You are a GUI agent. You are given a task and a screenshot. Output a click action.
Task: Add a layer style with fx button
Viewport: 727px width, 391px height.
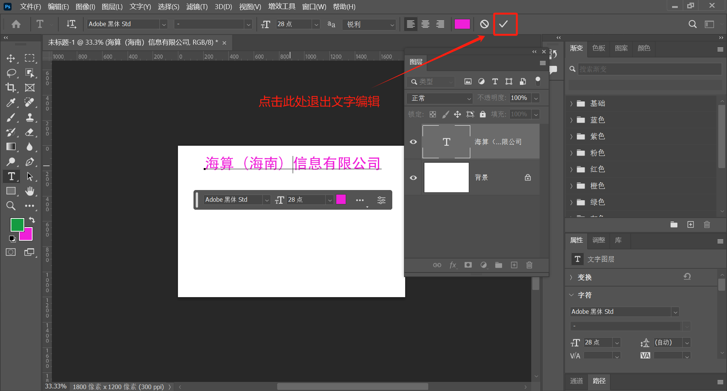tap(453, 265)
